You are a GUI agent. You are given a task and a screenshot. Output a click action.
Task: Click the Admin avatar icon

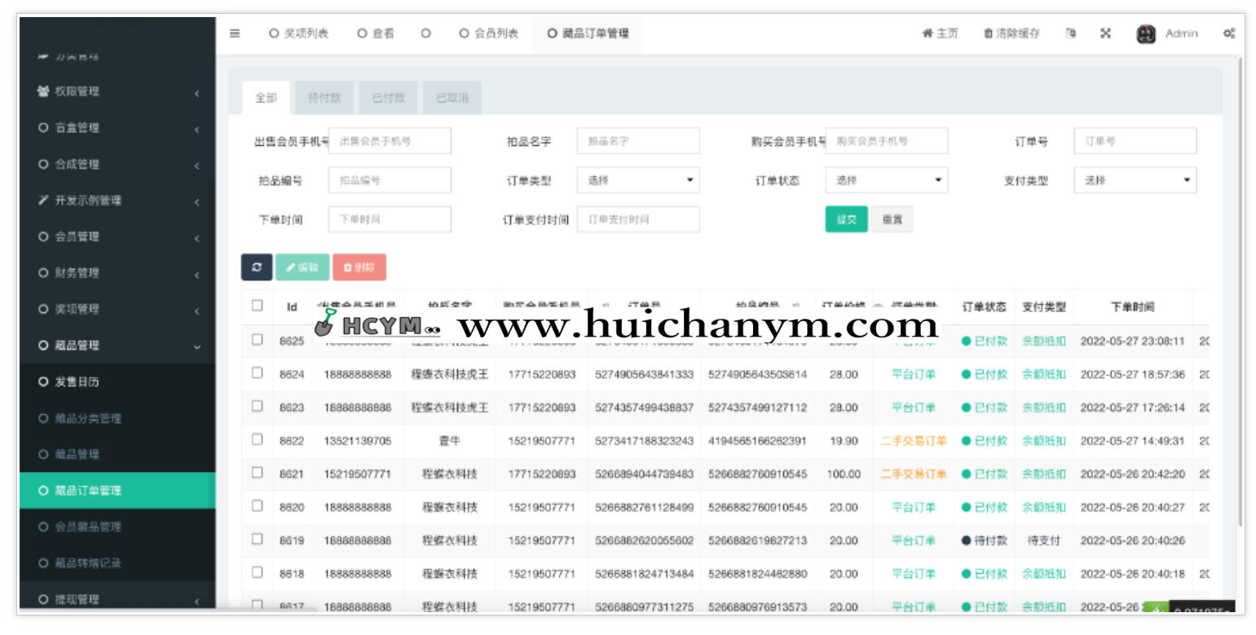coord(1146,33)
